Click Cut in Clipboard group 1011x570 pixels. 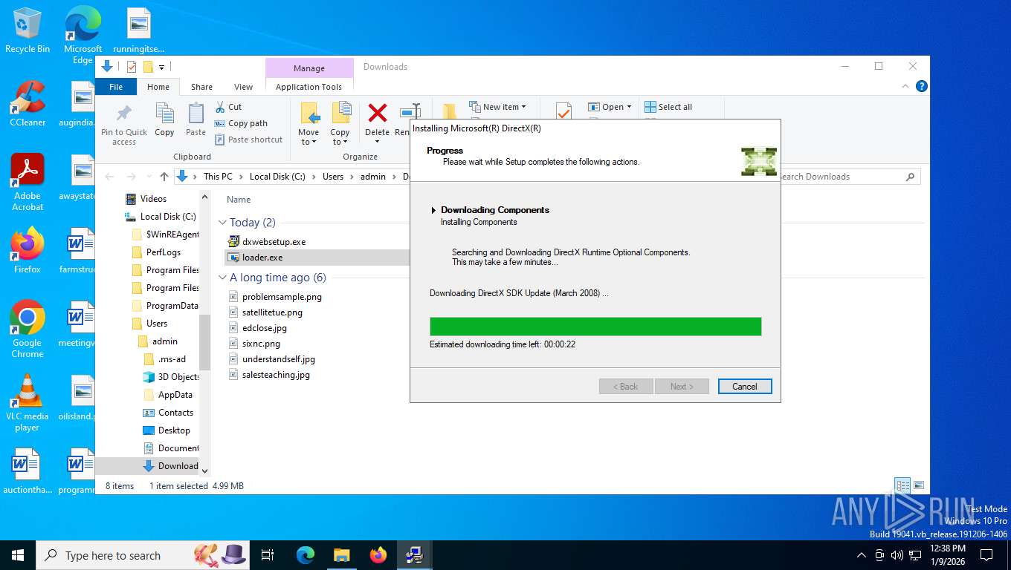pos(228,107)
